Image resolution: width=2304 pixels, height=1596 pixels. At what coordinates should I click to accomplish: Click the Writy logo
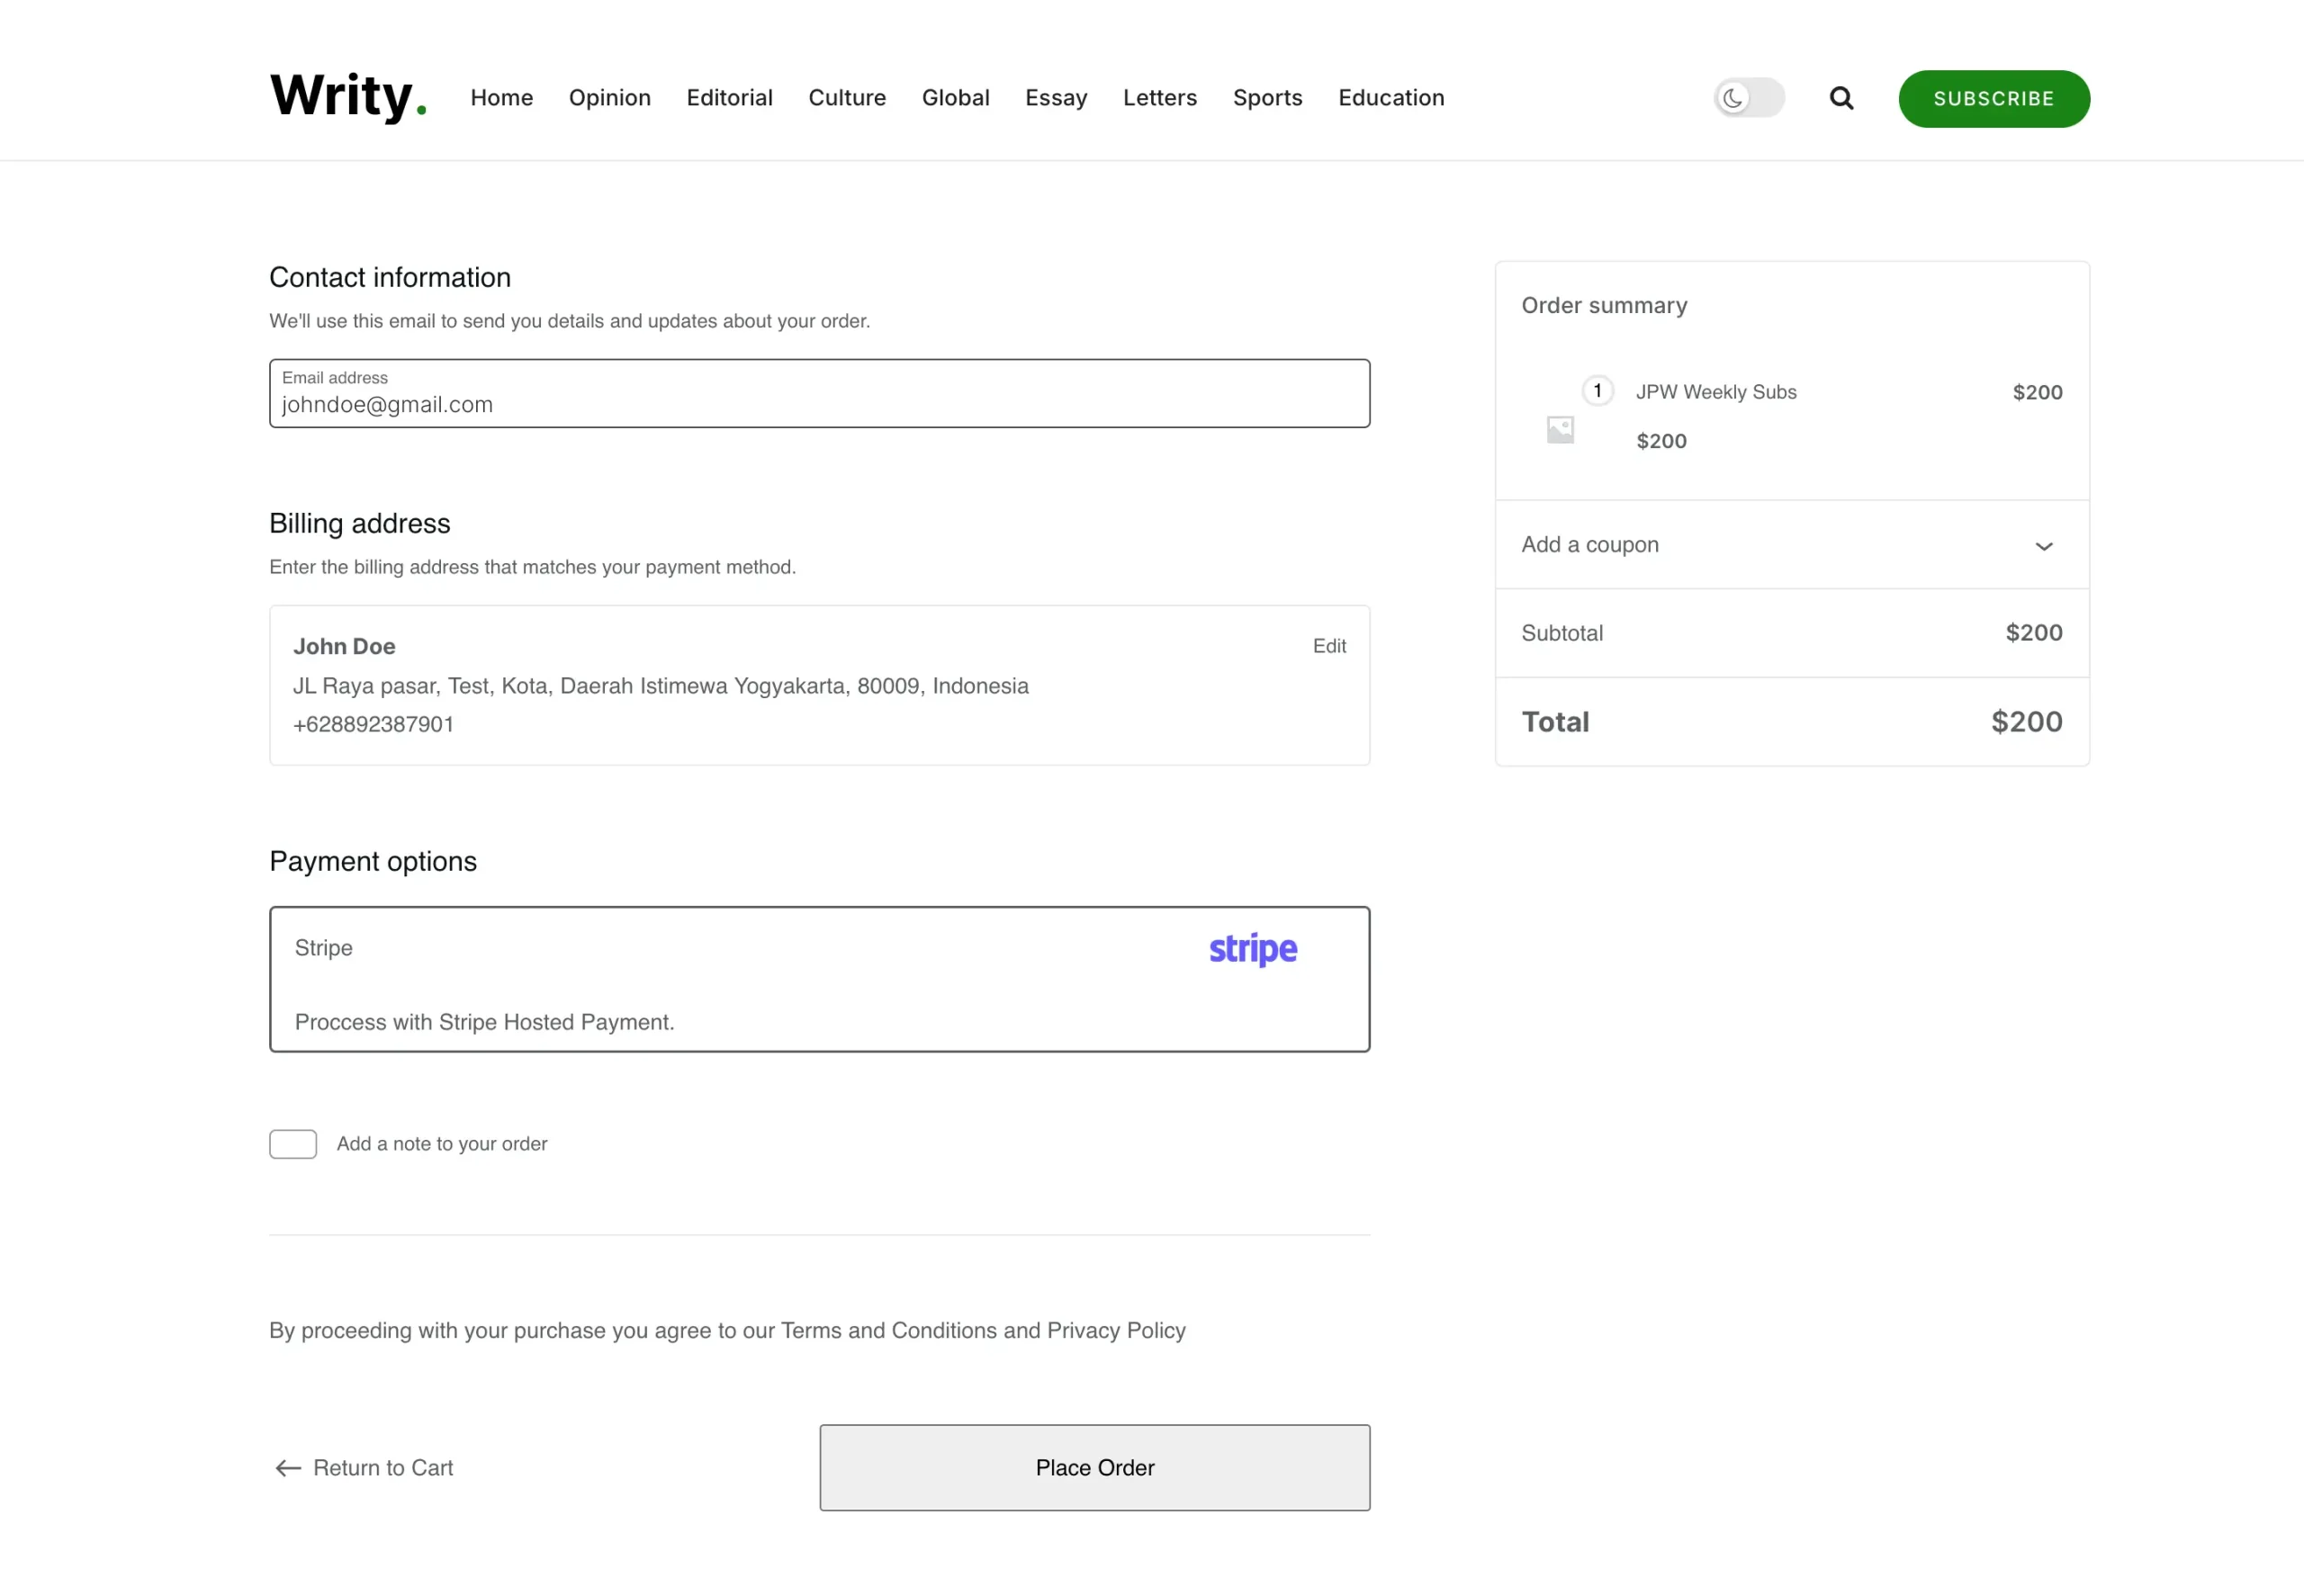pos(347,97)
